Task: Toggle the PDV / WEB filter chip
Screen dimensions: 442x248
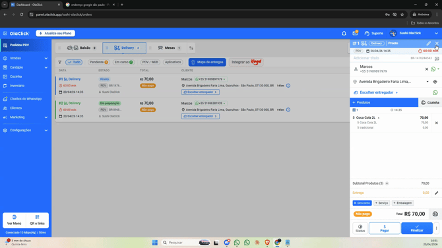Action: point(150,62)
